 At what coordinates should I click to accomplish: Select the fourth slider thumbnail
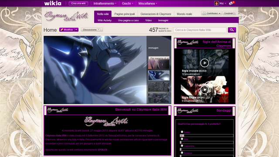(159, 98)
